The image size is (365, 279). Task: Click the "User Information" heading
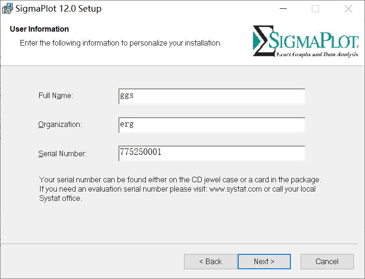(39, 29)
